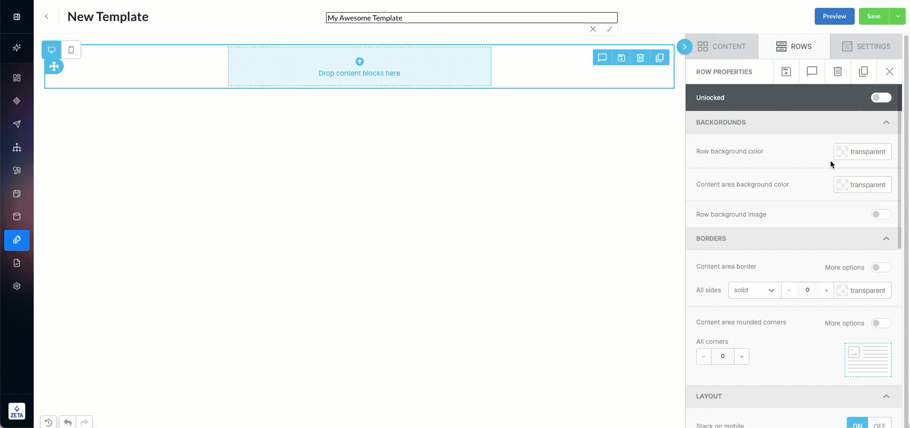Collapse the right panel with blue arrow

pos(684,47)
